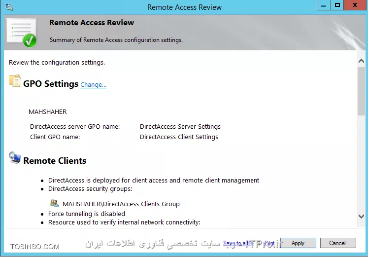The image size is (368, 257).
Task: Click the scroll up arrow
Action: pyautogui.click(x=361, y=61)
